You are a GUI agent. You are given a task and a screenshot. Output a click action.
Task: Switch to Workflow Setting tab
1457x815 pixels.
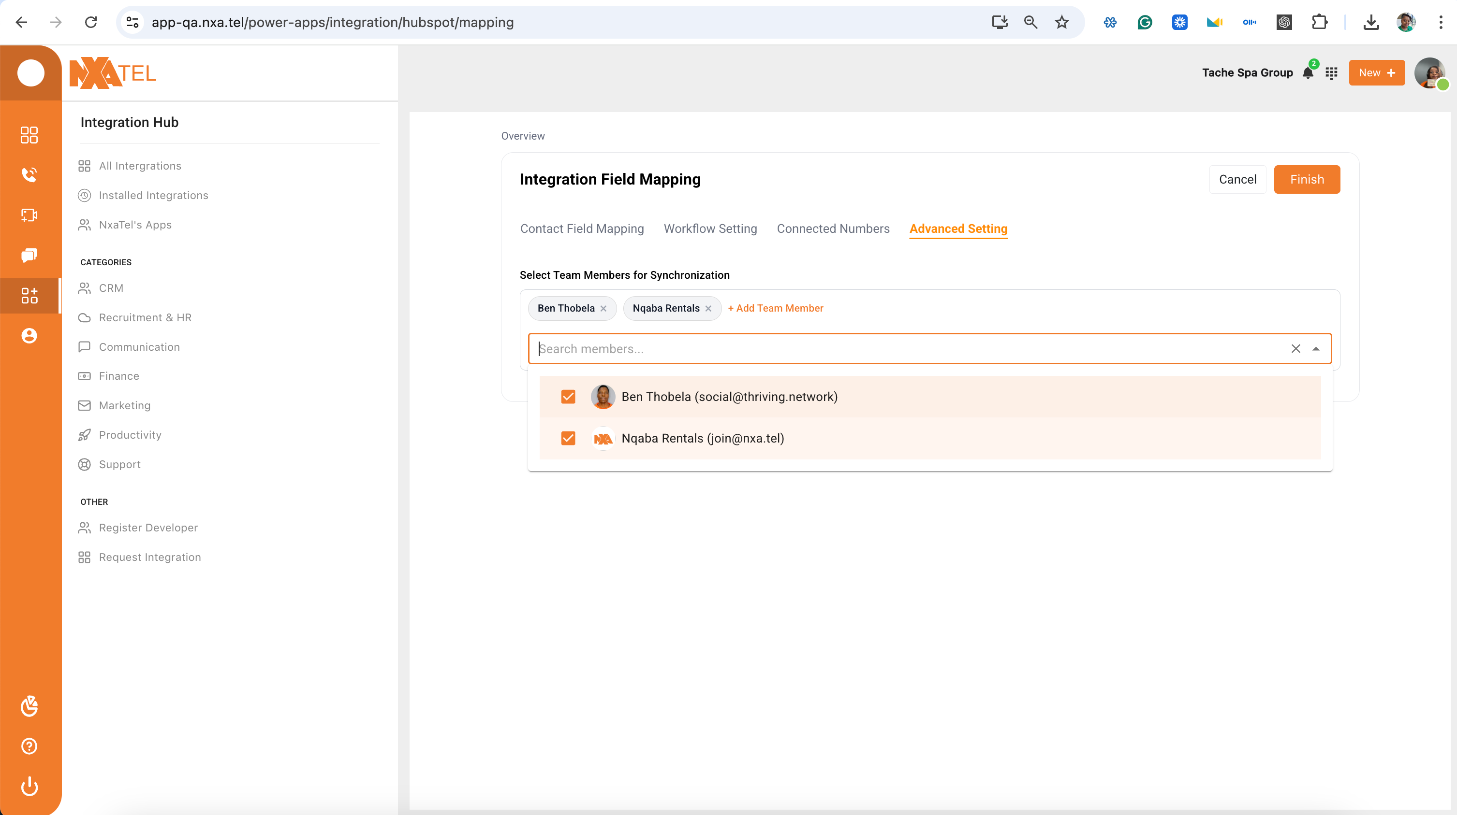(x=710, y=229)
